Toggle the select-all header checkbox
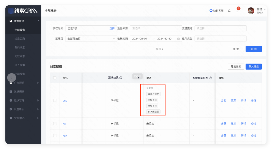272x149 pixels. point(55,78)
